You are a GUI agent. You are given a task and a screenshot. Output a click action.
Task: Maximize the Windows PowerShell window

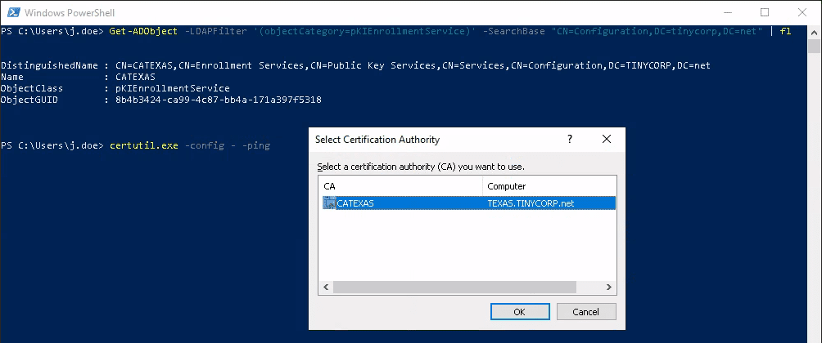click(x=765, y=12)
